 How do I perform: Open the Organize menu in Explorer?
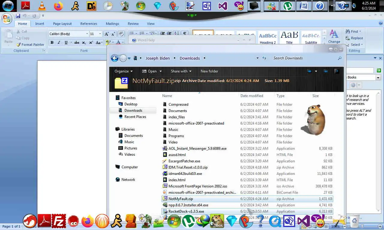point(123,71)
